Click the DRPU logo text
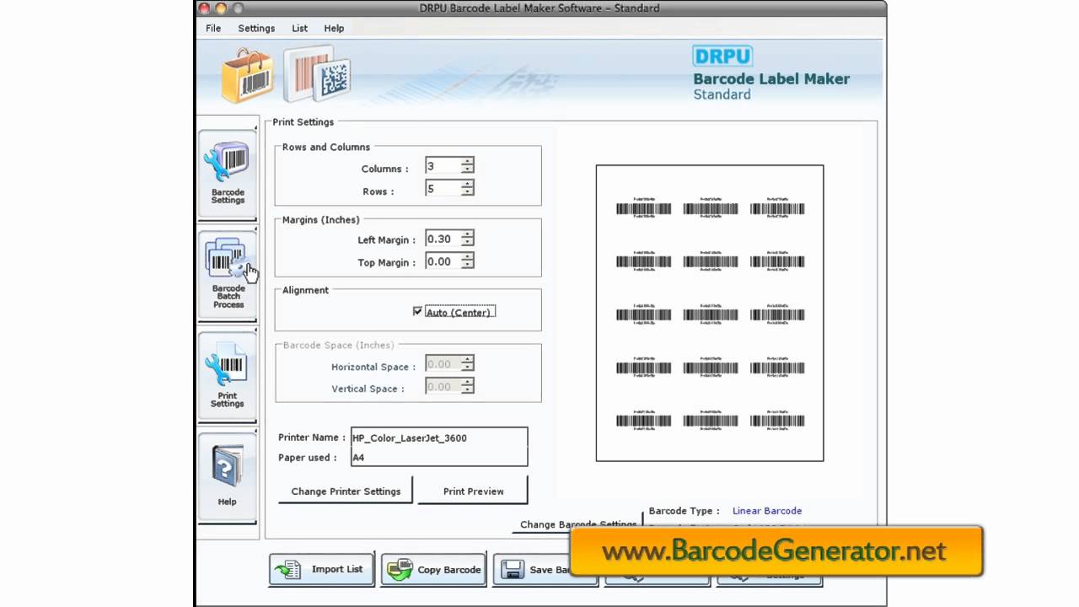Screen dimensions: 1079x607 [x=722, y=56]
